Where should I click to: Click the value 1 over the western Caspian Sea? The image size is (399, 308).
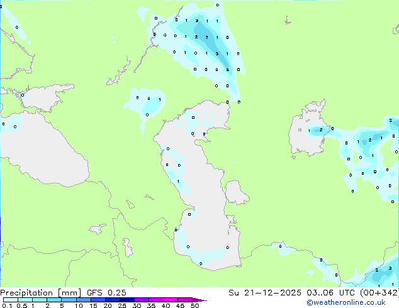tap(178, 182)
